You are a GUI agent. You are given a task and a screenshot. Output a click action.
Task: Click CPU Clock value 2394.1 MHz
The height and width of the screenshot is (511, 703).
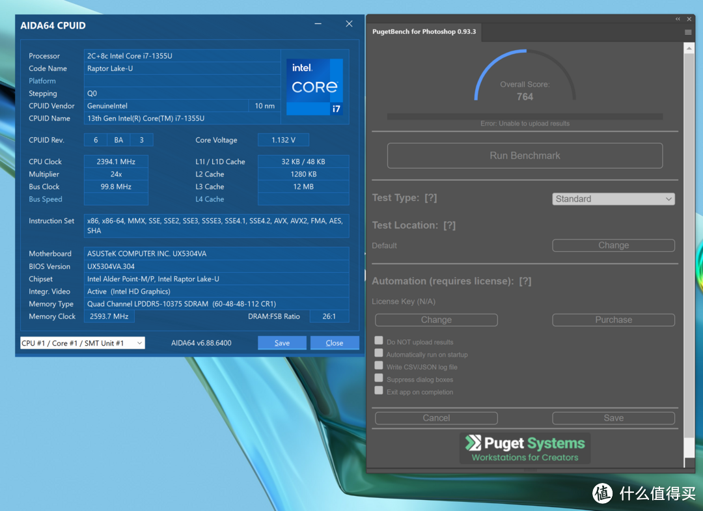point(116,161)
